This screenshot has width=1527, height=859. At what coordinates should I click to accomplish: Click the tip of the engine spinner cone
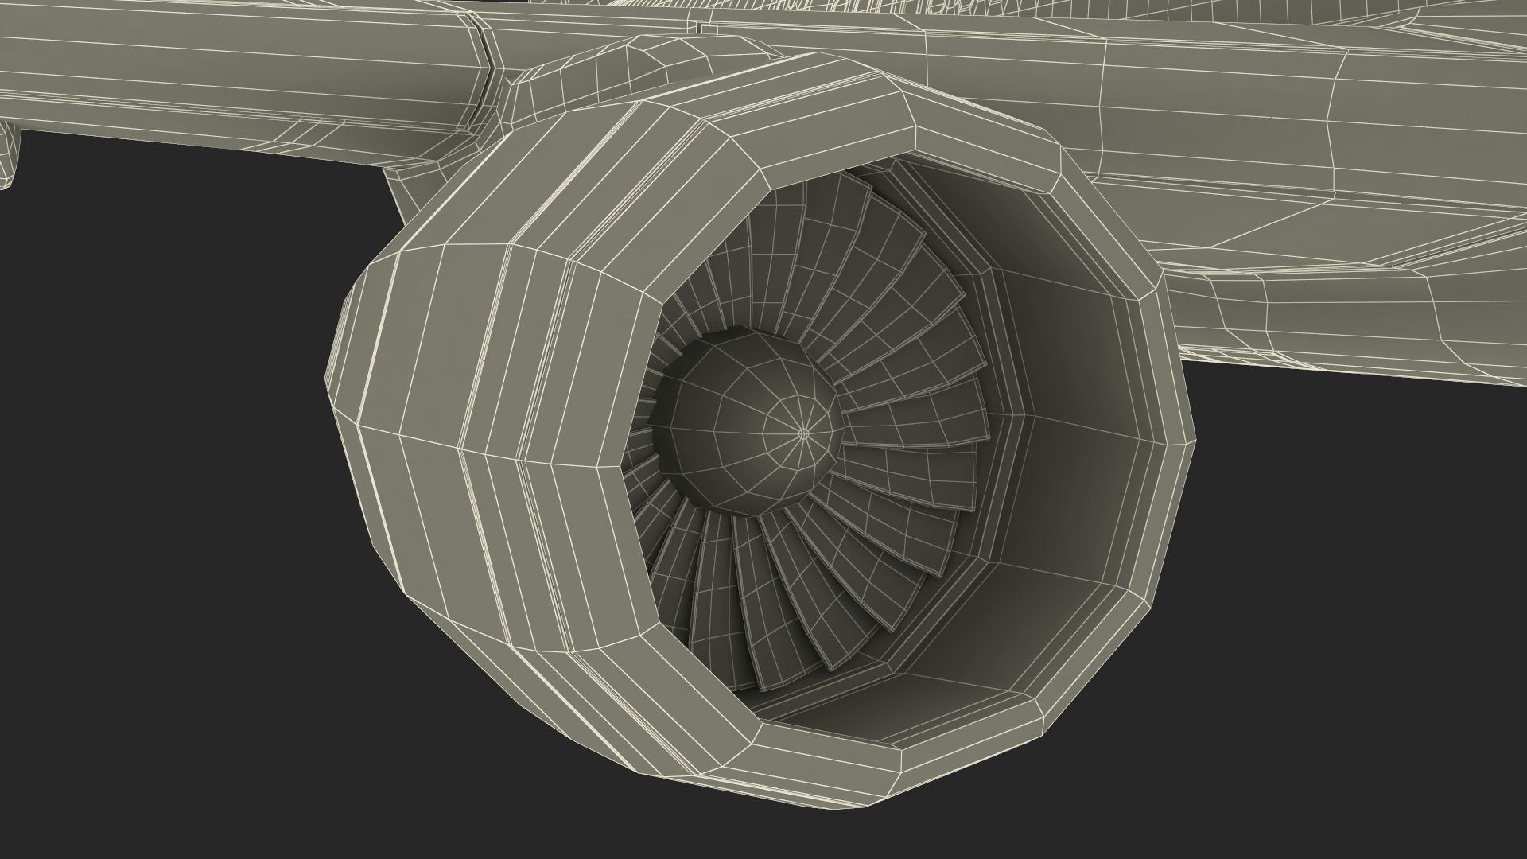click(802, 433)
